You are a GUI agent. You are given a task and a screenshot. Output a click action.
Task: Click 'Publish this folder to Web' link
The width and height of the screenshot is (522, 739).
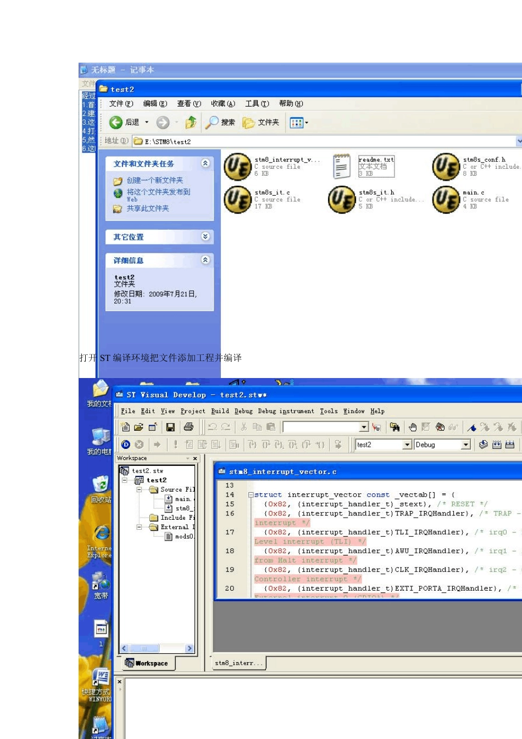point(158,195)
